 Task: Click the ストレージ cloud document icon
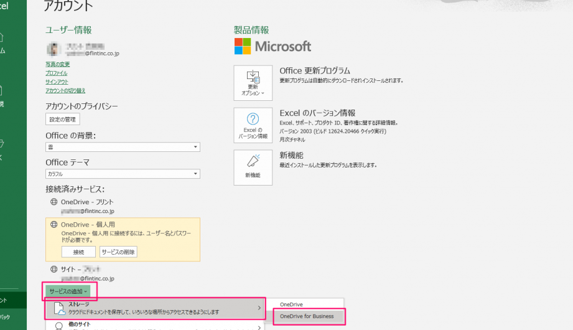click(59, 308)
